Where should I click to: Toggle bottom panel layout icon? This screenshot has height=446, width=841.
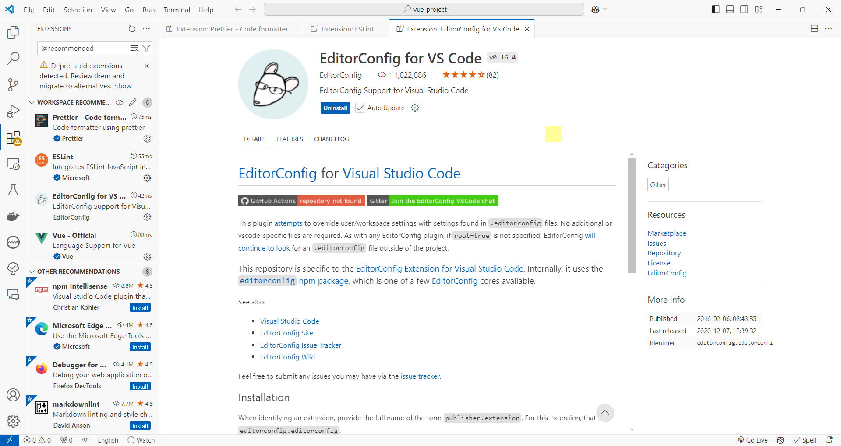click(x=730, y=9)
